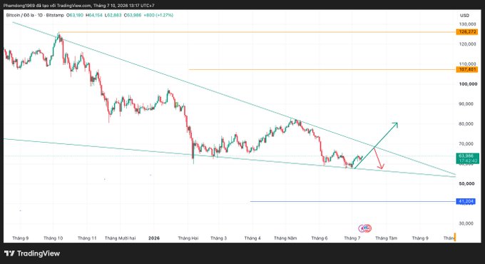
Task: Click the bold 50,000 price axis label
Action: (466, 183)
